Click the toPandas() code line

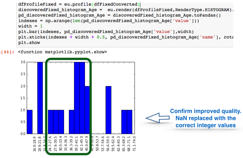119,15
